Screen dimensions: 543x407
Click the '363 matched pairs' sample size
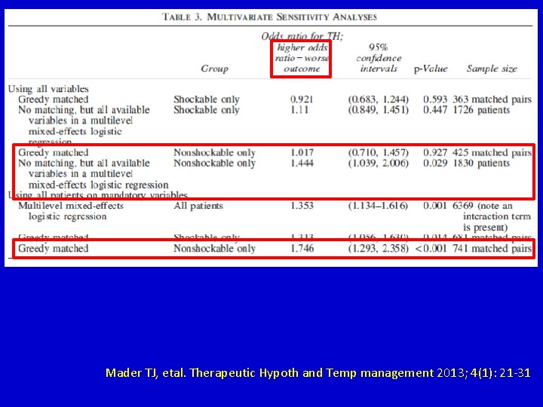pyautogui.click(x=492, y=99)
